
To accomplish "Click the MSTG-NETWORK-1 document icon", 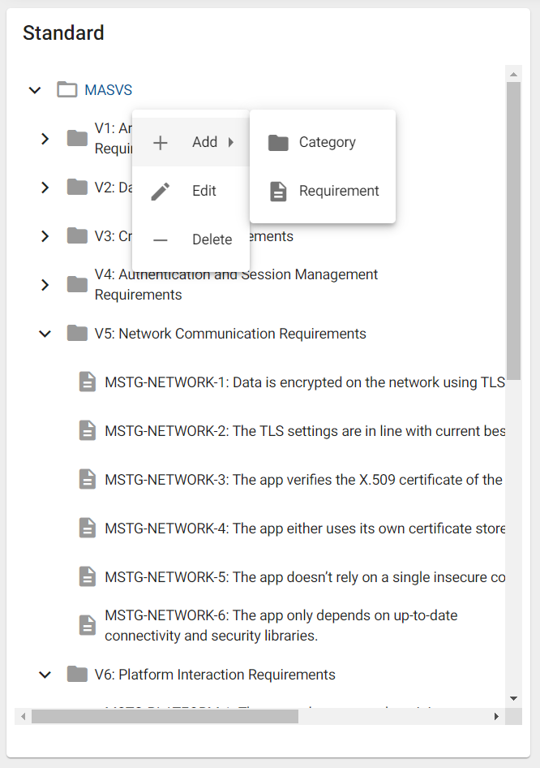I will point(88,382).
